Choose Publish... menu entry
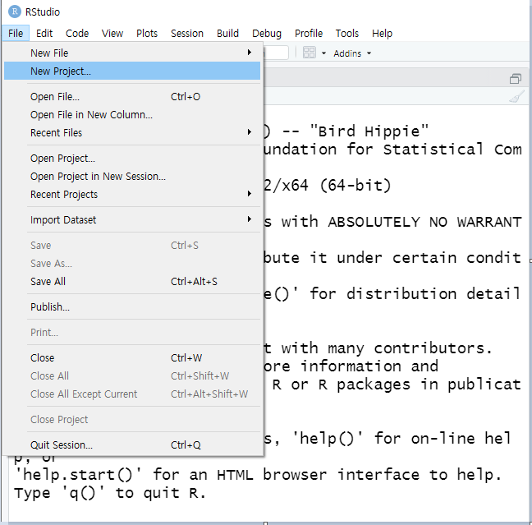 tap(132, 306)
